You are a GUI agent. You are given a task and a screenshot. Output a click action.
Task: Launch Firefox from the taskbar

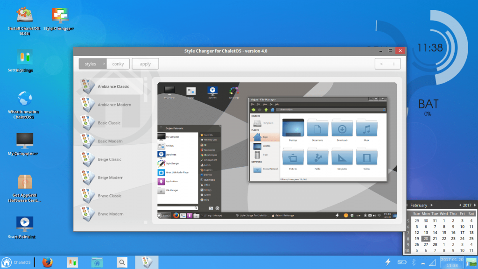[x=47, y=262]
